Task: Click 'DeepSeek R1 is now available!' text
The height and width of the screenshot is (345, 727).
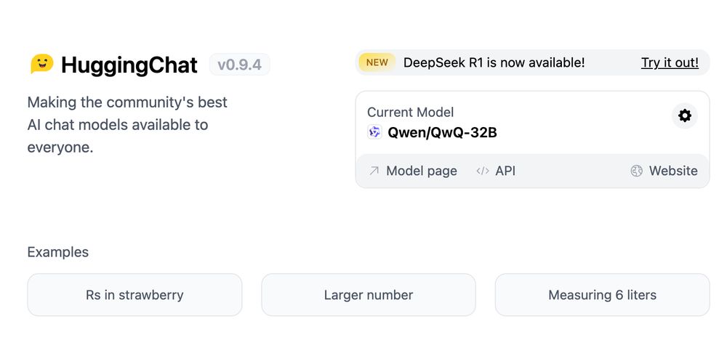Action: point(494,62)
